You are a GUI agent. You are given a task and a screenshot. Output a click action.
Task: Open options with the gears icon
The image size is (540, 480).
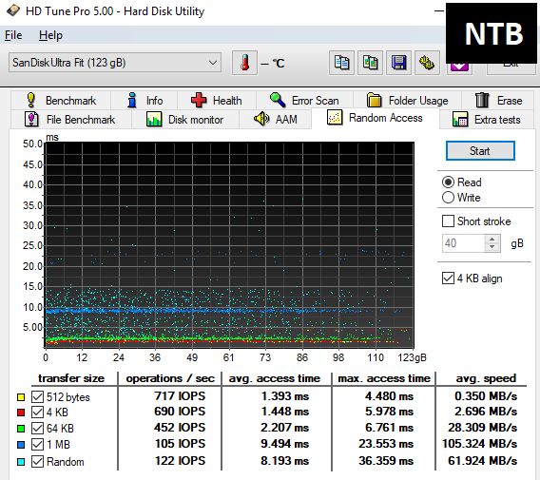[x=427, y=63]
